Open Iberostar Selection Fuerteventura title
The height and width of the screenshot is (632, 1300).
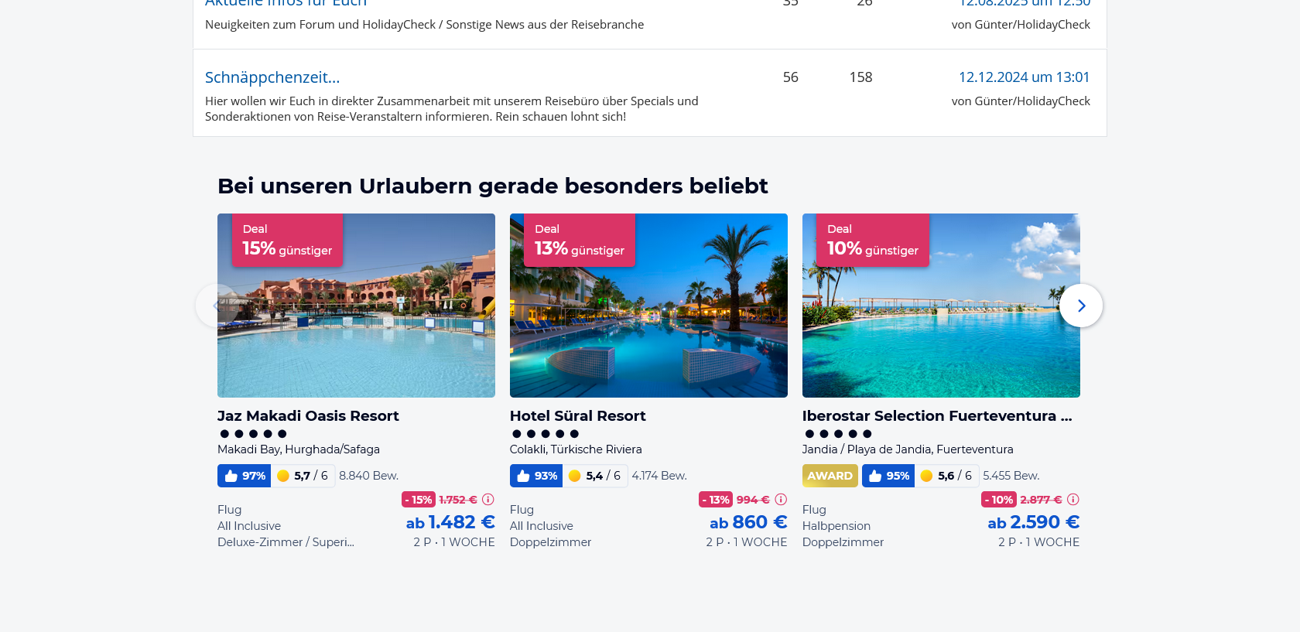click(936, 416)
